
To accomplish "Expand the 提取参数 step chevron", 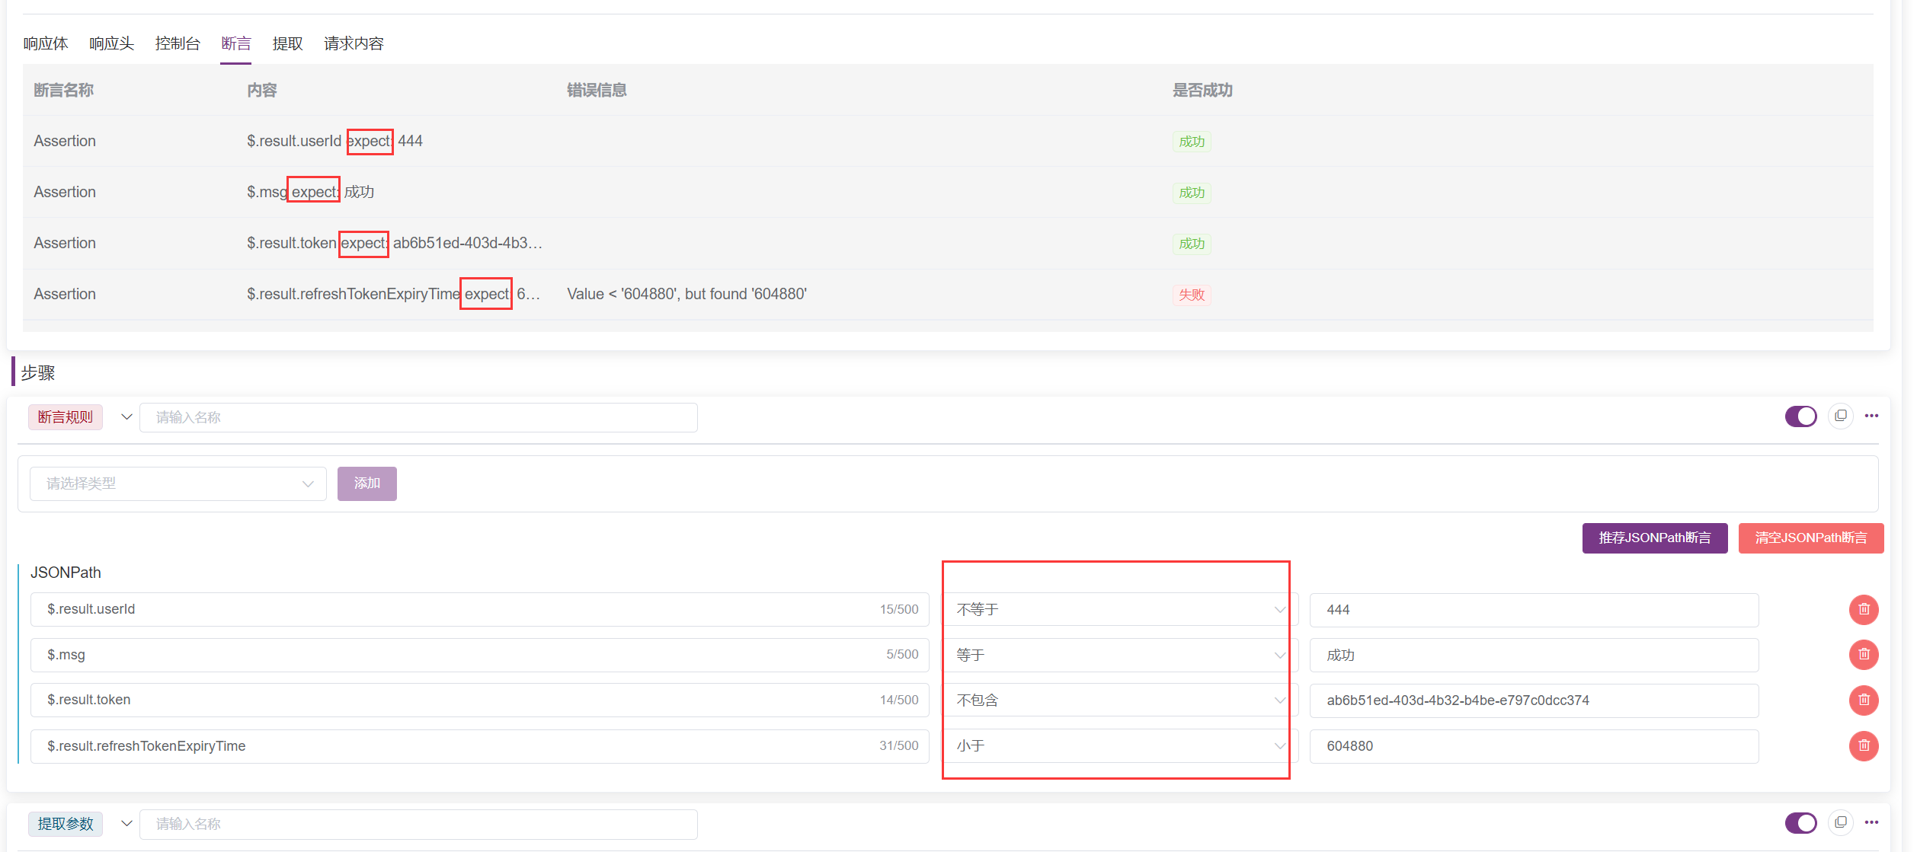I will [x=126, y=823].
